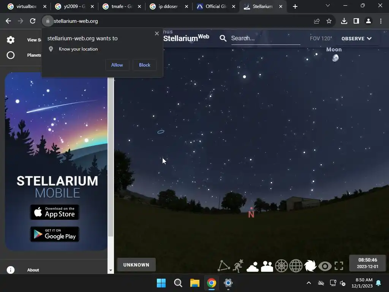This screenshot has height=292, width=389.
Task: Click sidebar scrollbar down arrow
Action: click(x=111, y=270)
